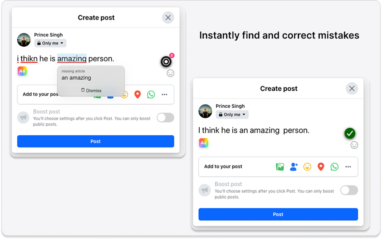Add a feeling/activity in the right dialog
382x239 pixels.
click(307, 167)
